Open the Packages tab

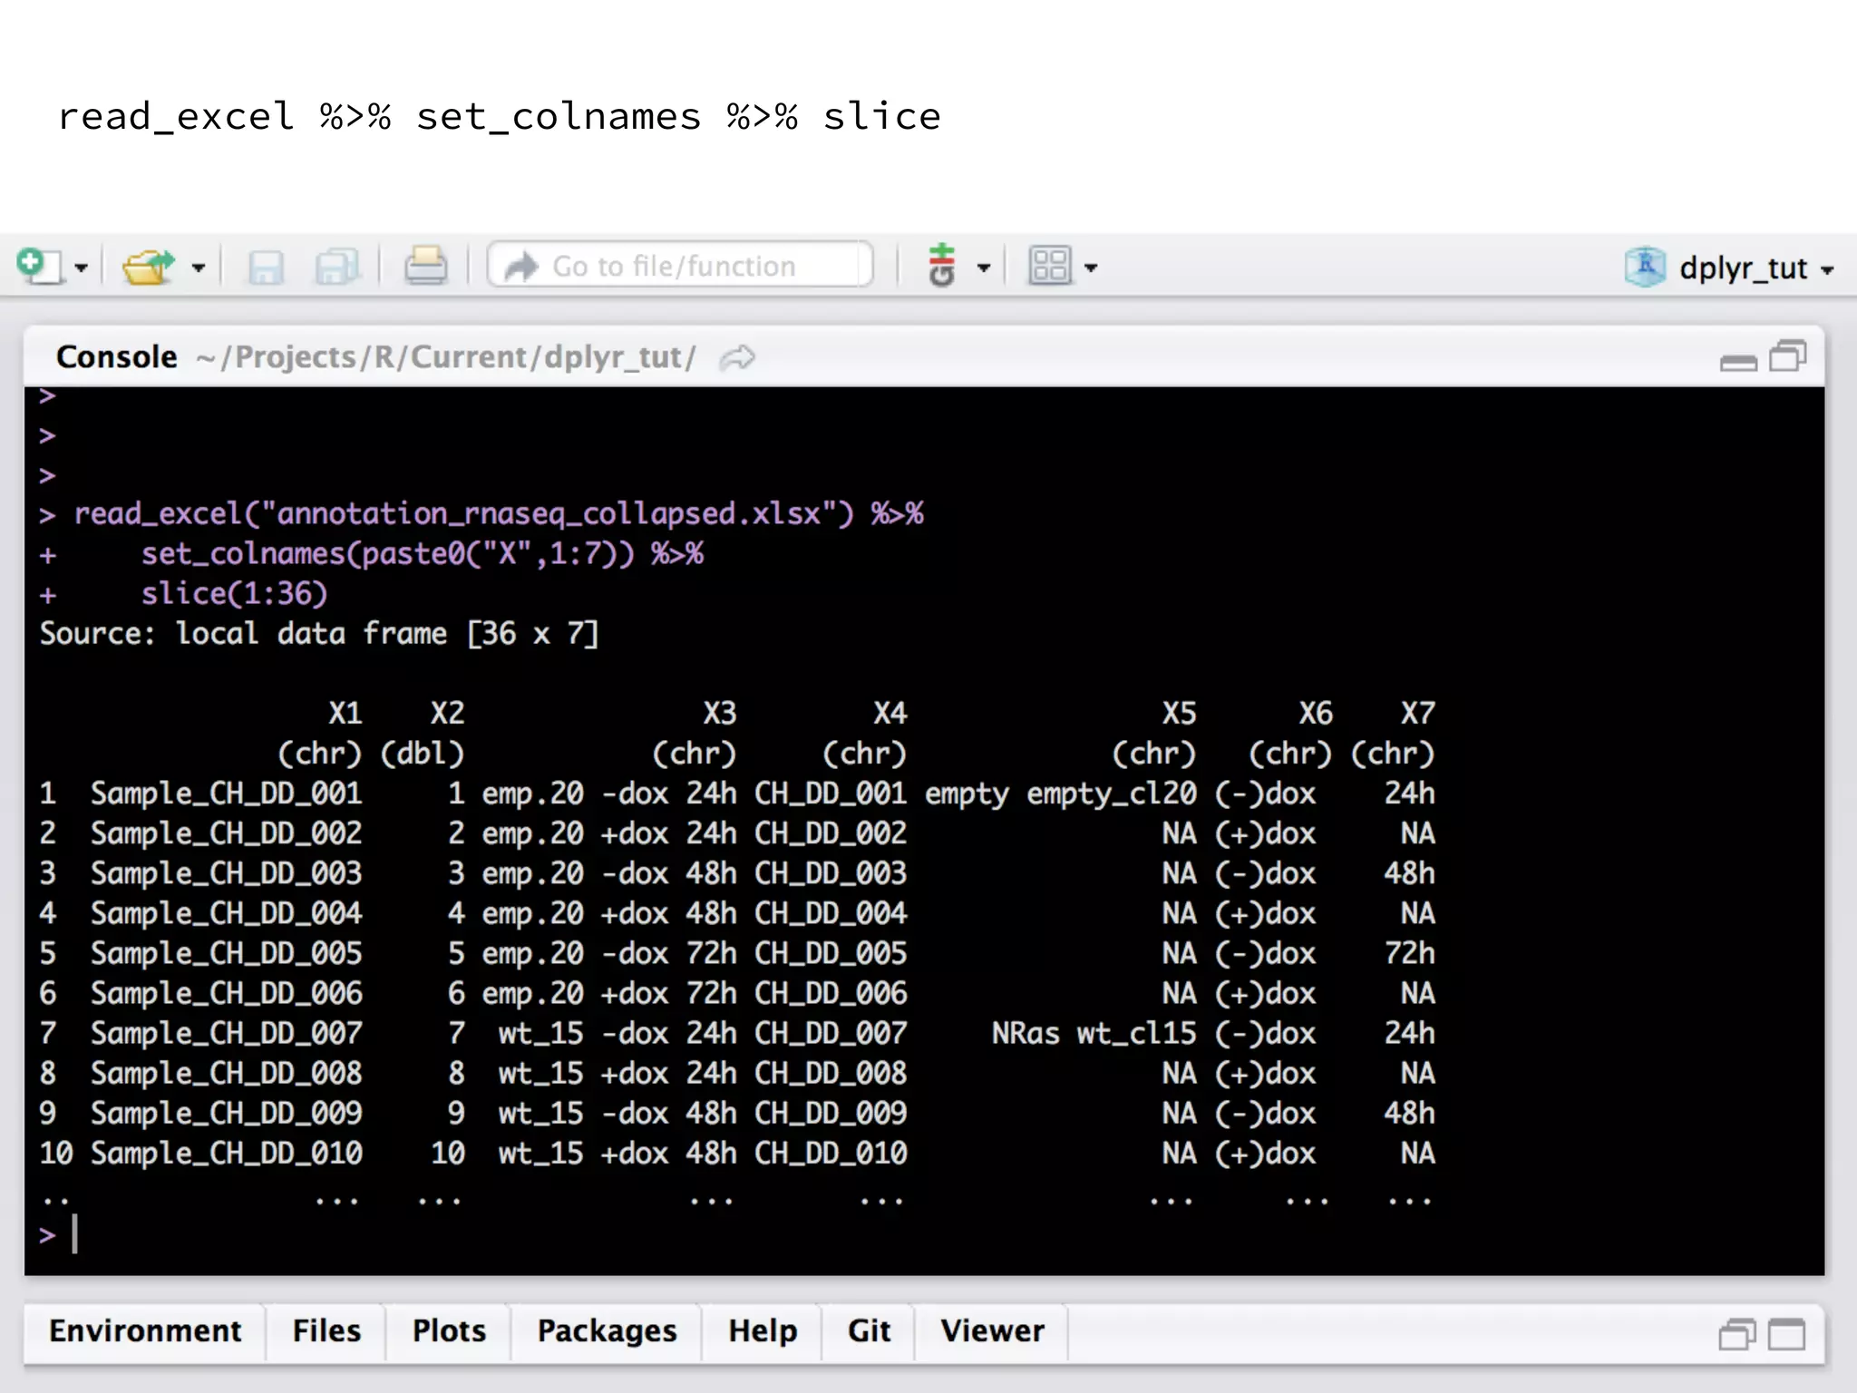click(x=607, y=1330)
